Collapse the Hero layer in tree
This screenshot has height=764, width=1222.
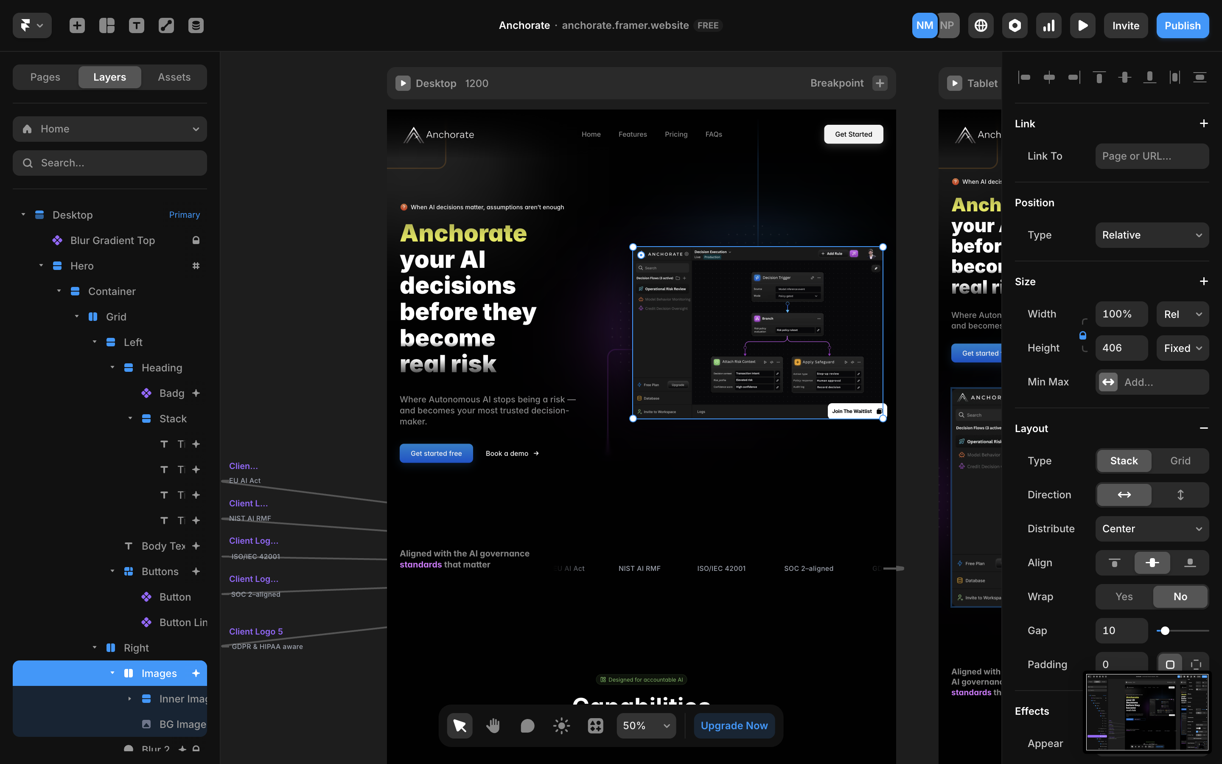[41, 266]
